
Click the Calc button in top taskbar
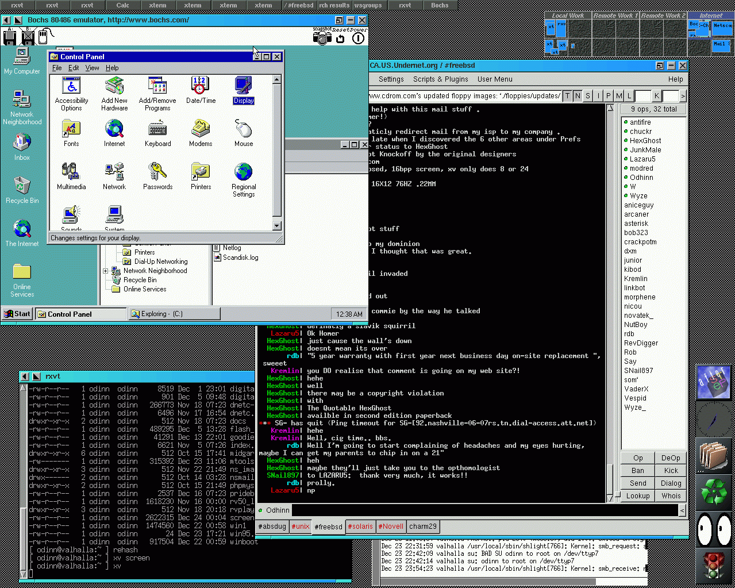pyautogui.click(x=122, y=5)
